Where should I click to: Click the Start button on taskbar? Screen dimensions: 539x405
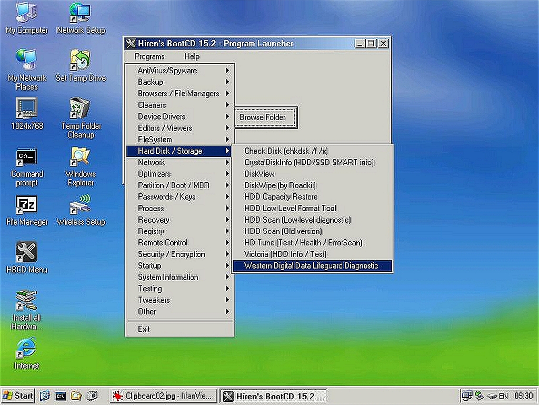[18, 396]
